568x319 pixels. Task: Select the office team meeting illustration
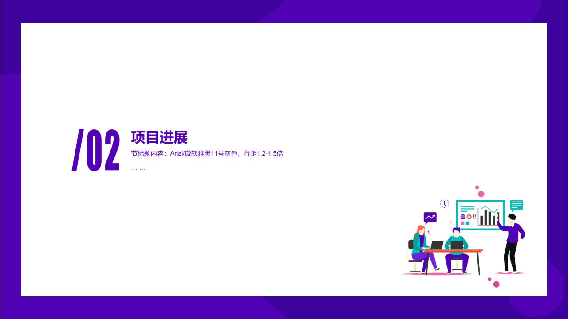(463, 237)
